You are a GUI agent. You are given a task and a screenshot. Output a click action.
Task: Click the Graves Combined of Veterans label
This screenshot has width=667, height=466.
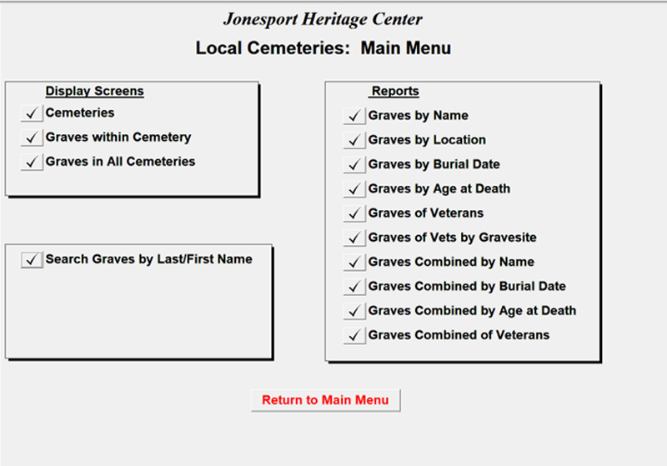pos(459,335)
